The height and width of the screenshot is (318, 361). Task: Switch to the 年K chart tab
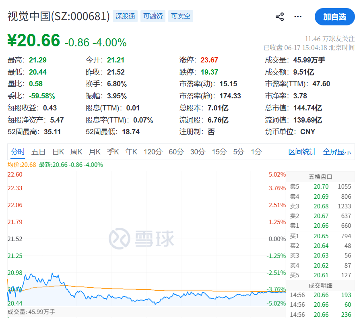point(131,152)
